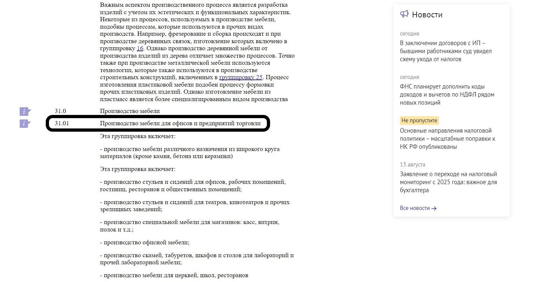Open news about договоры с ИП tax scheme
The image size is (554, 282).
(446, 51)
